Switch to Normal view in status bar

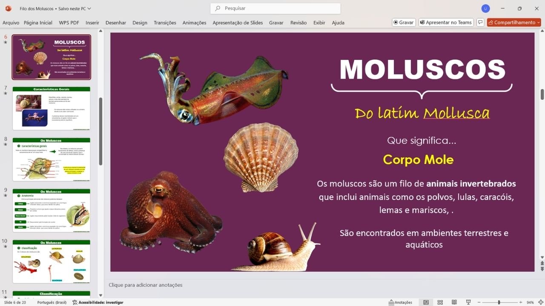pos(426,302)
